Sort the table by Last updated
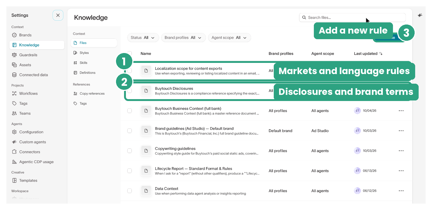 pyautogui.click(x=368, y=54)
